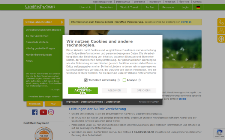Click the yellow FAQ button

click(x=53, y=104)
